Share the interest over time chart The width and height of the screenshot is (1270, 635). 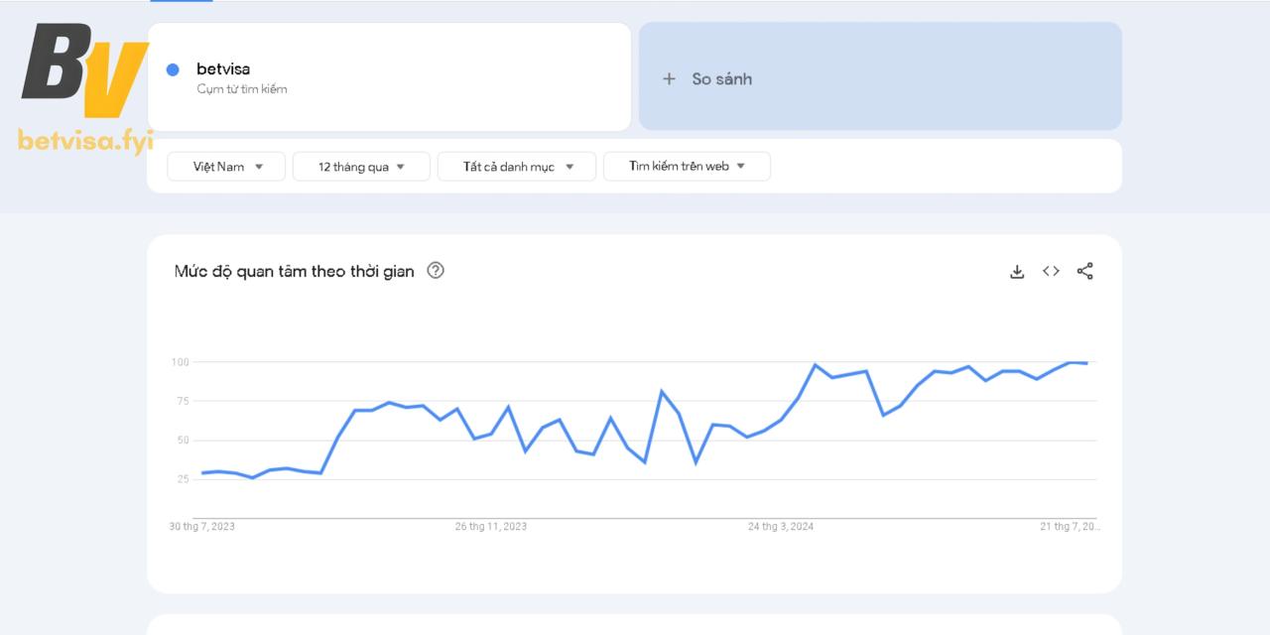(x=1084, y=271)
